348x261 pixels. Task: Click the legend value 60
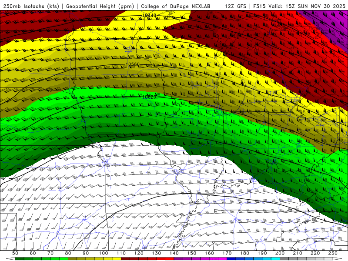pos(33,253)
